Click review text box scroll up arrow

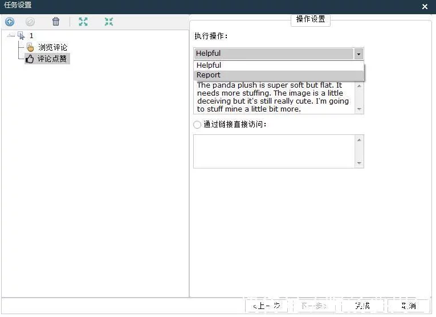tap(359, 86)
